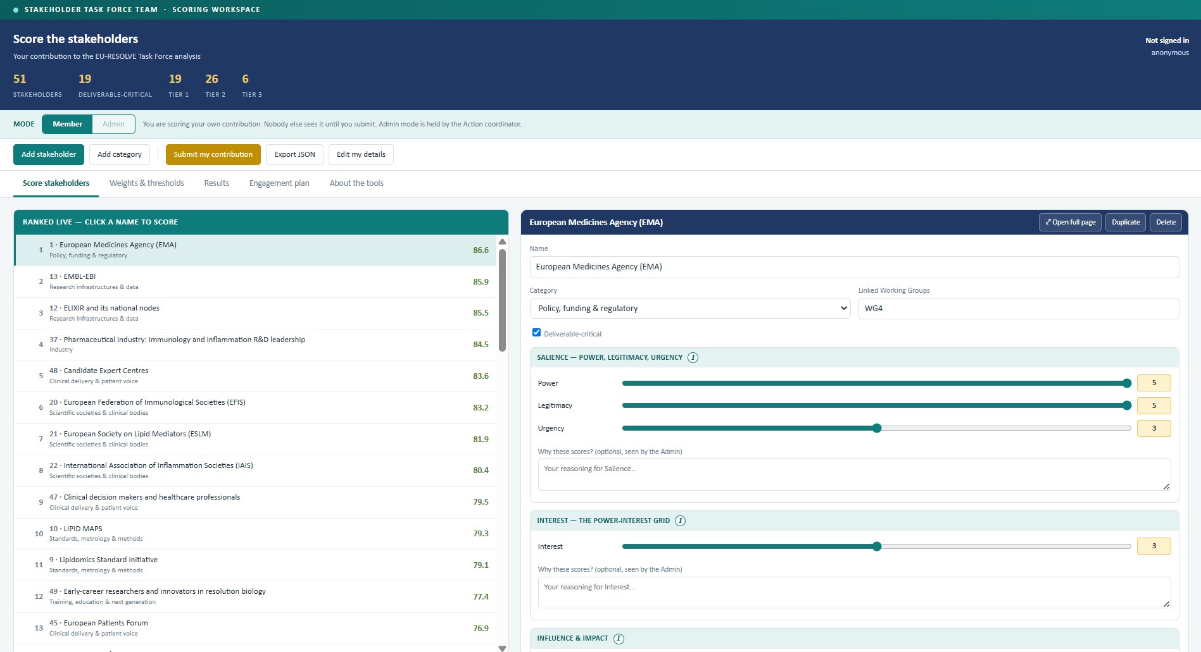Click the Interest slider handle

click(877, 546)
